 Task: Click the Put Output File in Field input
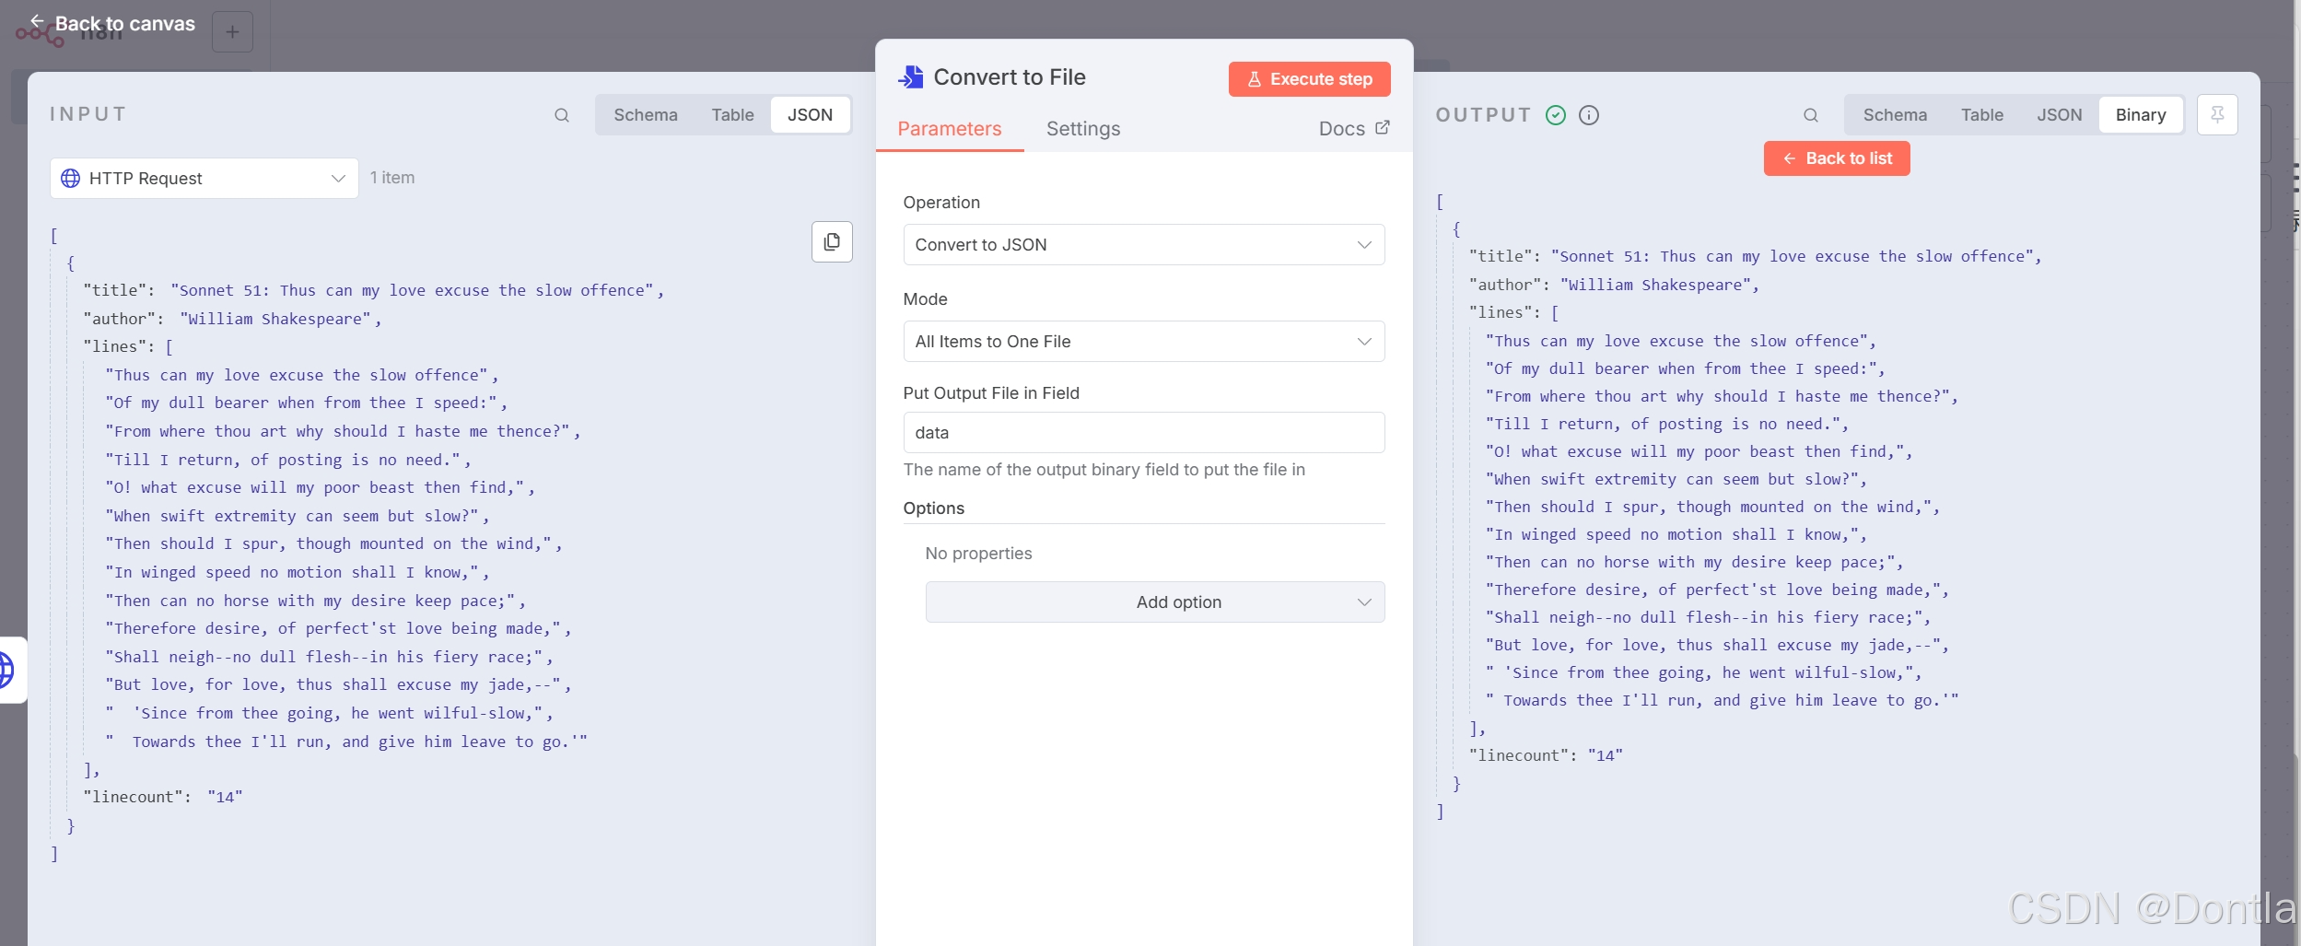pyautogui.click(x=1143, y=433)
